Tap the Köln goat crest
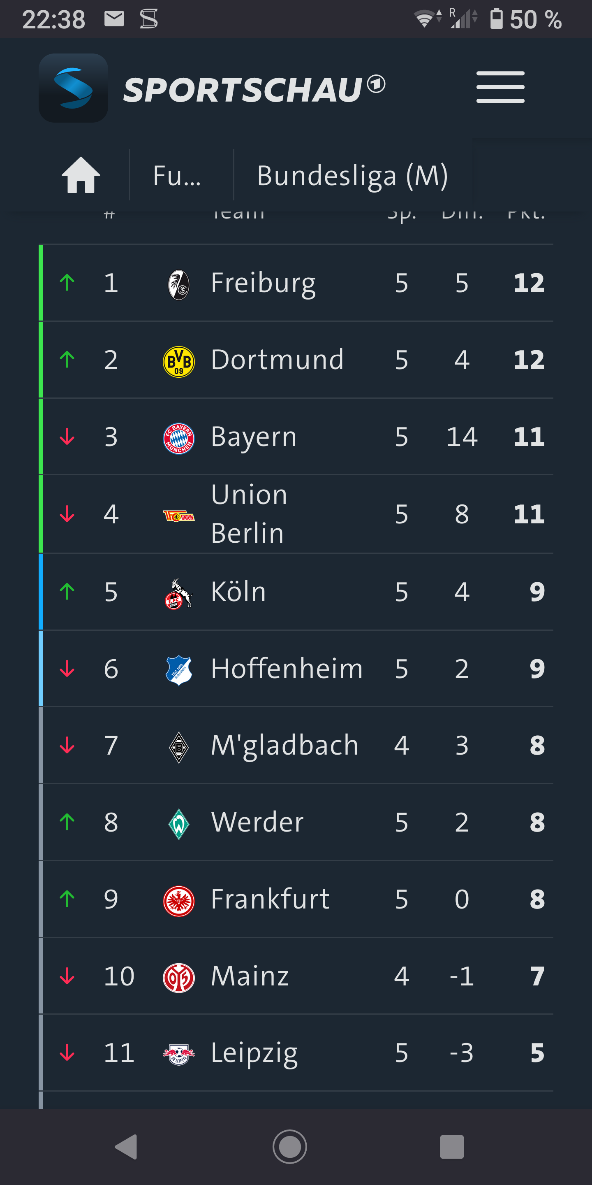This screenshot has width=592, height=1185. pyautogui.click(x=179, y=593)
